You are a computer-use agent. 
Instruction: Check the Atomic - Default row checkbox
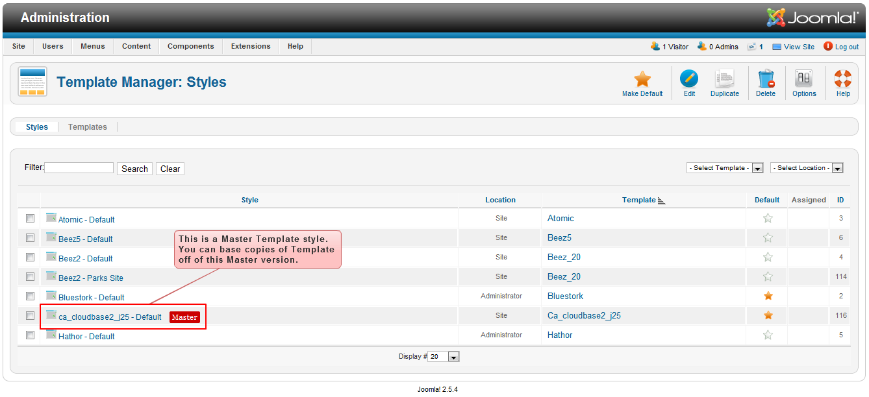(x=30, y=219)
